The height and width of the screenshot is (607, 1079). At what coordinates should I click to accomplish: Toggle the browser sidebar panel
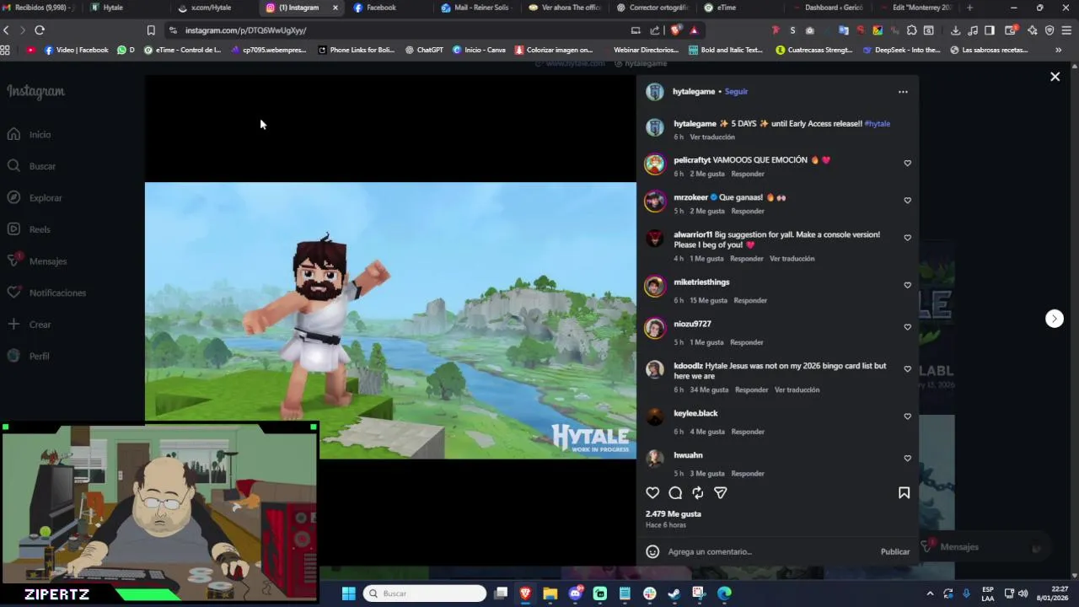[990, 30]
